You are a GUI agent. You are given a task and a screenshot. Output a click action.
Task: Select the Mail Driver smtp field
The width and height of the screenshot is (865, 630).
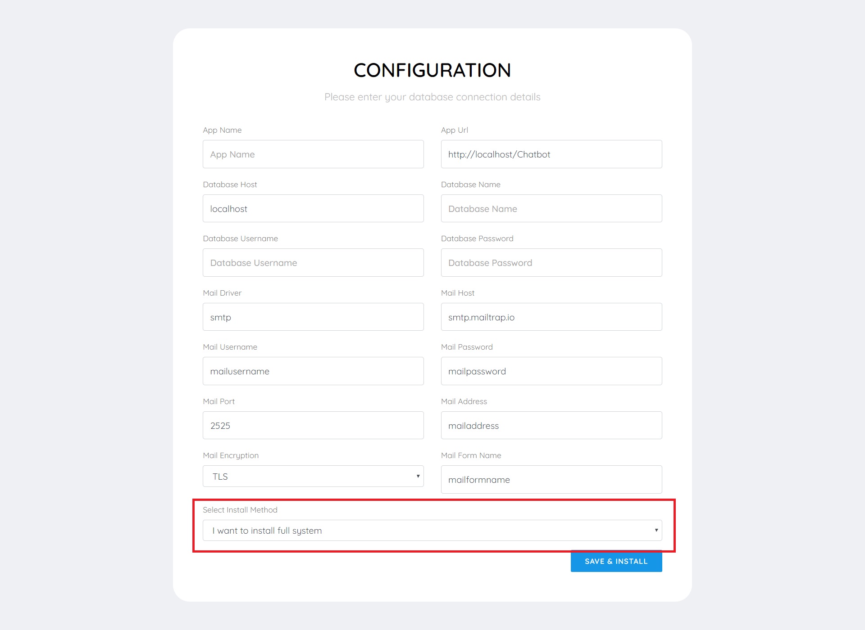[313, 317]
